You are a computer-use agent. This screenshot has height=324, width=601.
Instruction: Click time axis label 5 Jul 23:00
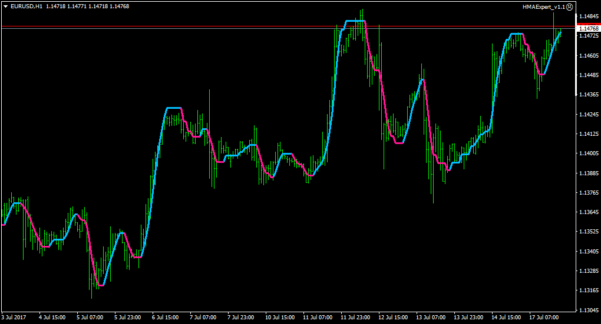(x=128, y=318)
